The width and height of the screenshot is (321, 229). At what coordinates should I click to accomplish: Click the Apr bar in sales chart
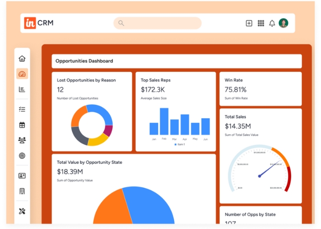point(185,125)
